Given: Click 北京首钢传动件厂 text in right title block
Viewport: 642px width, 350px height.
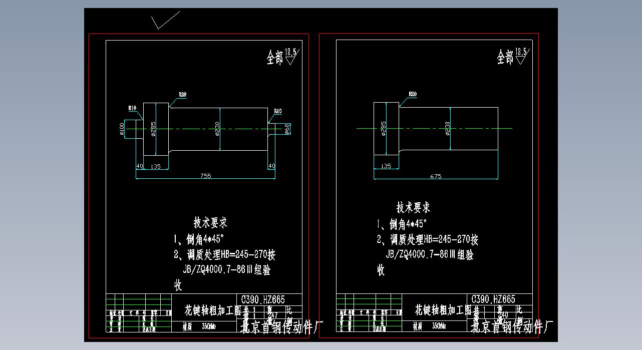Looking at the screenshot, I should [512, 327].
